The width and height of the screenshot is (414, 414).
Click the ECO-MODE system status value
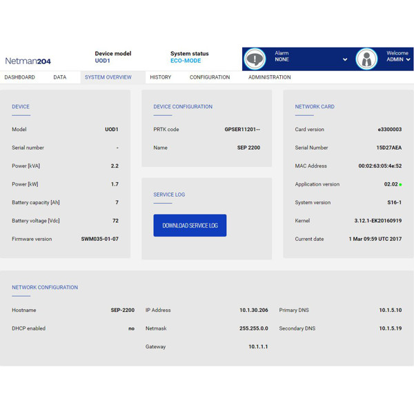click(x=186, y=61)
